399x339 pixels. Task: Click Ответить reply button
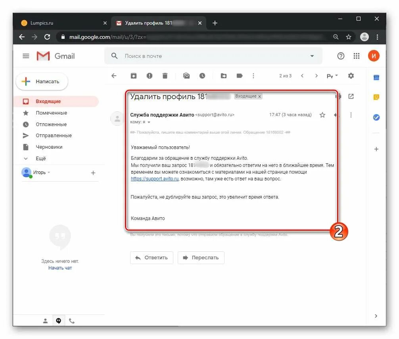pyautogui.click(x=152, y=258)
